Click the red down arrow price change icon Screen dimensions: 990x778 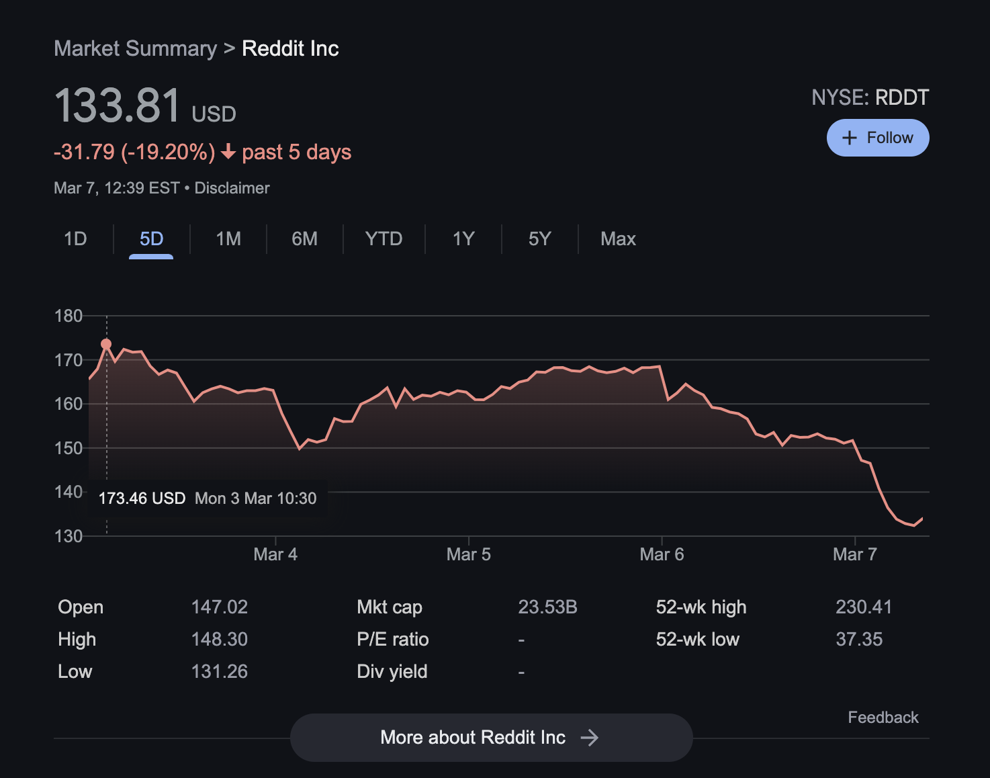[x=228, y=152]
